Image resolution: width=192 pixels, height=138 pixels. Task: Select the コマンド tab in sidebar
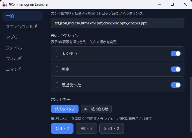coord(14,69)
